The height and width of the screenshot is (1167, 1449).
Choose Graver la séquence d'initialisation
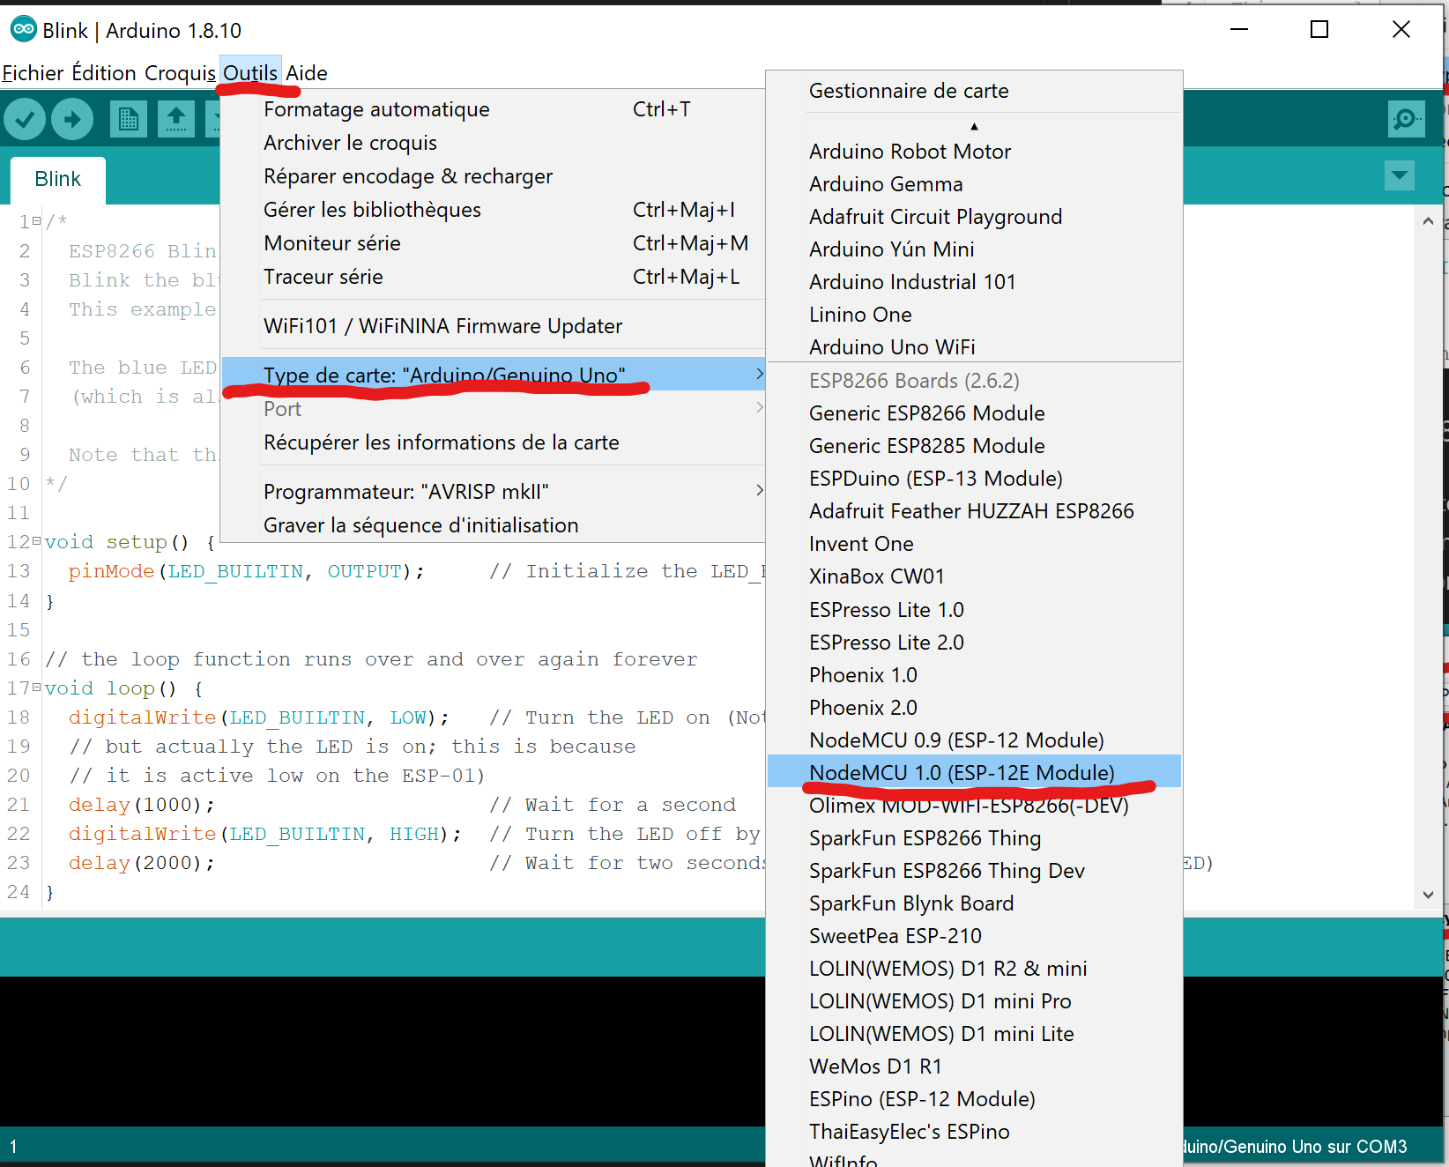[x=494, y=525]
